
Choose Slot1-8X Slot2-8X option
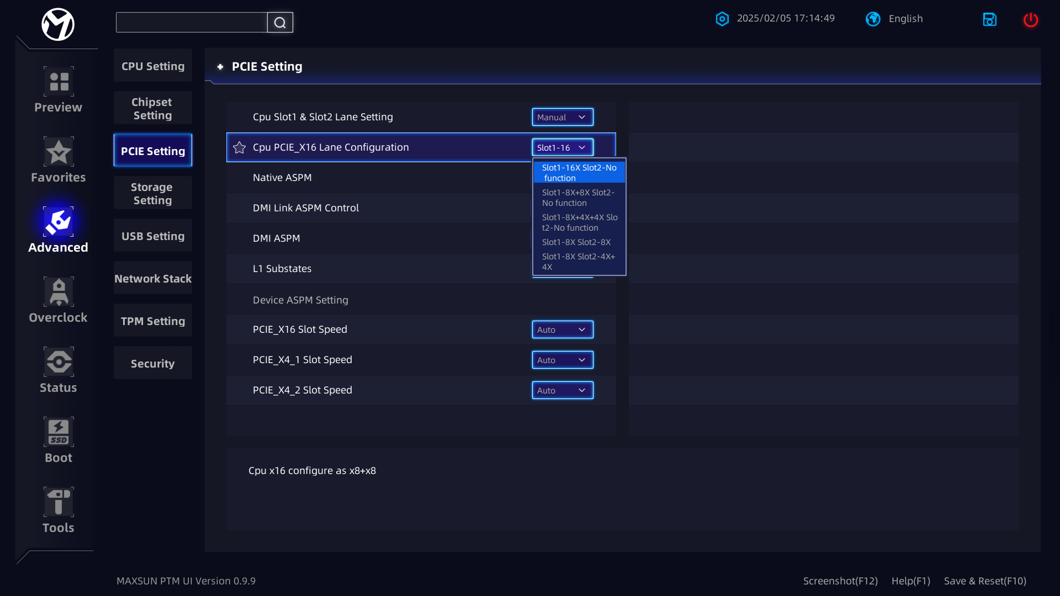(x=576, y=242)
